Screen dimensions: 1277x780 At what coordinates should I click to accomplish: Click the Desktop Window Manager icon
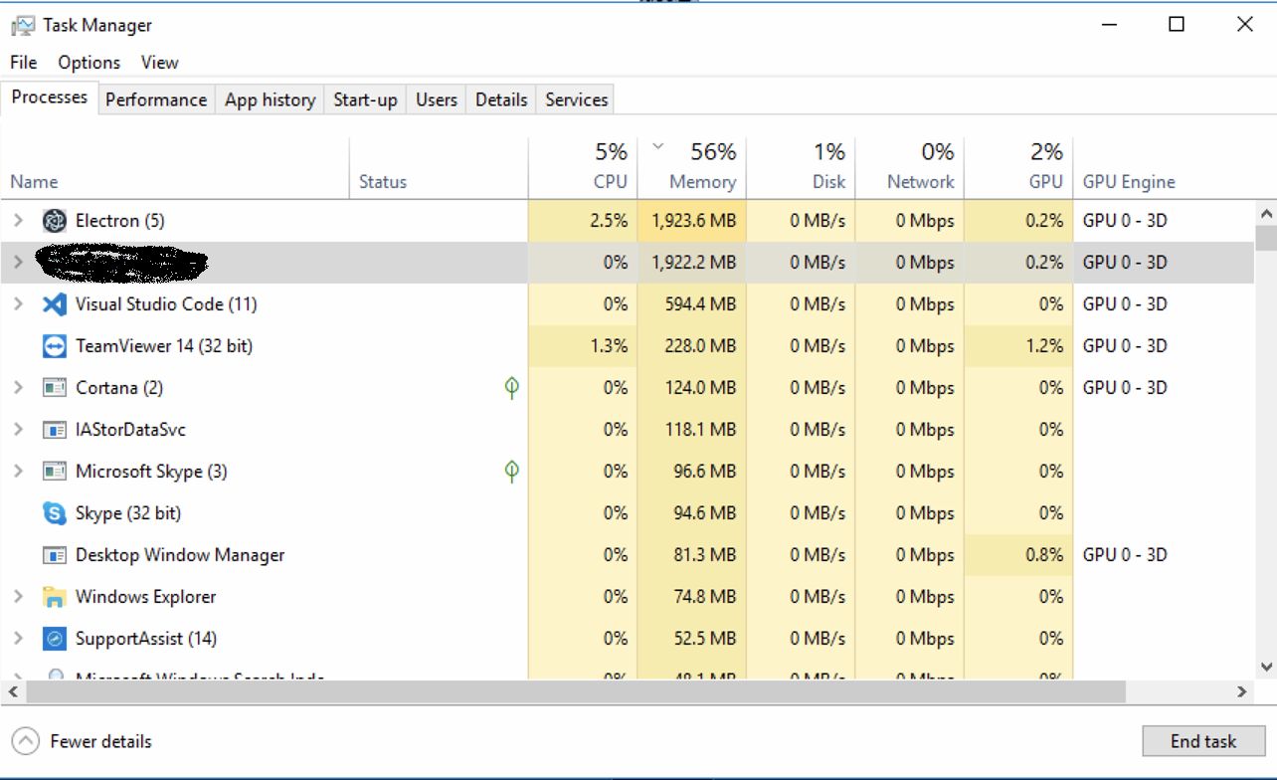click(x=54, y=555)
